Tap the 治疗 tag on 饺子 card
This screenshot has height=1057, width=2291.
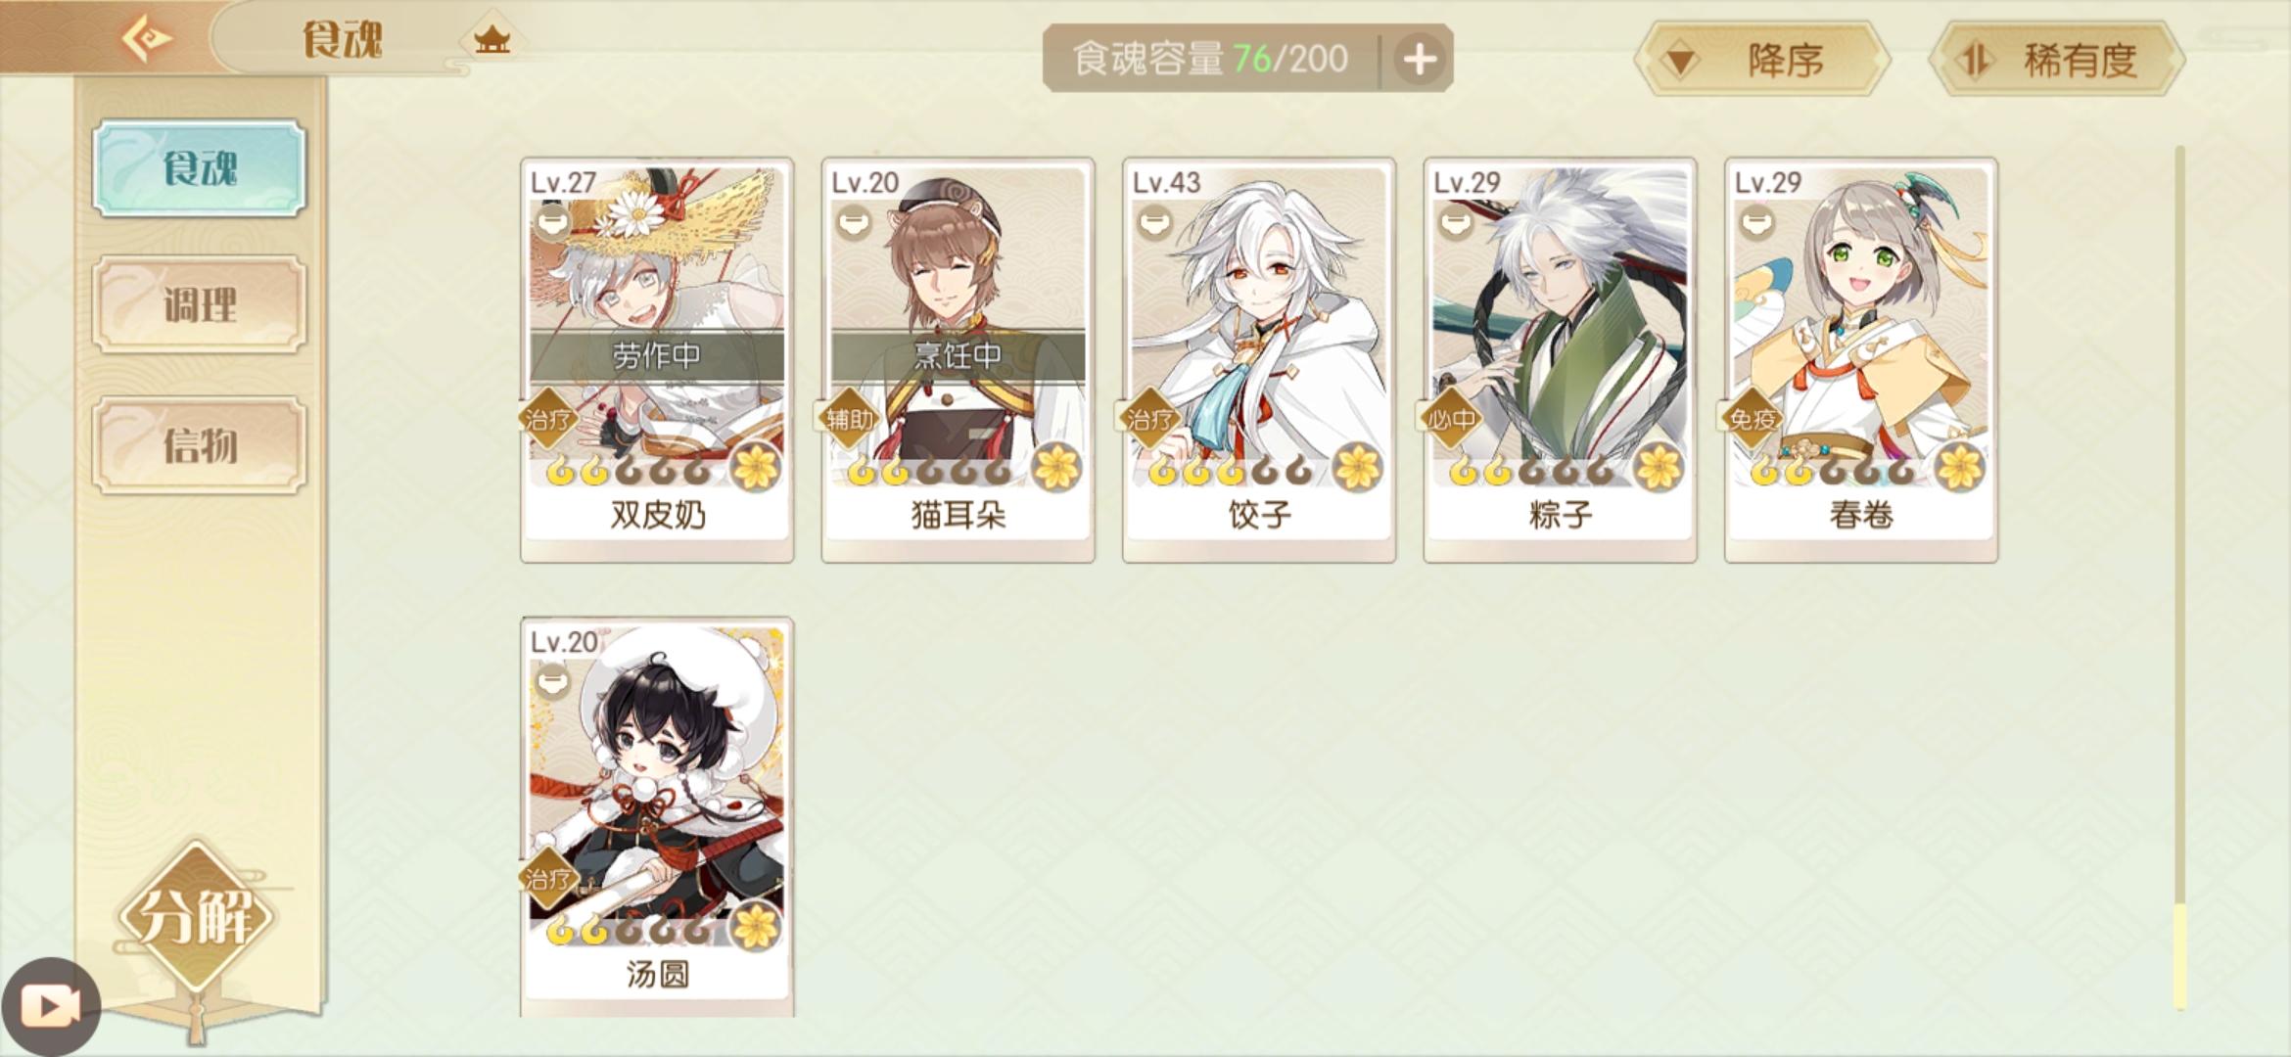coord(1150,419)
